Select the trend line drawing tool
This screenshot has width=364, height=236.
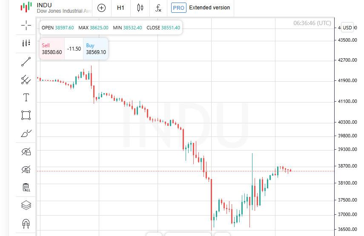(x=26, y=62)
